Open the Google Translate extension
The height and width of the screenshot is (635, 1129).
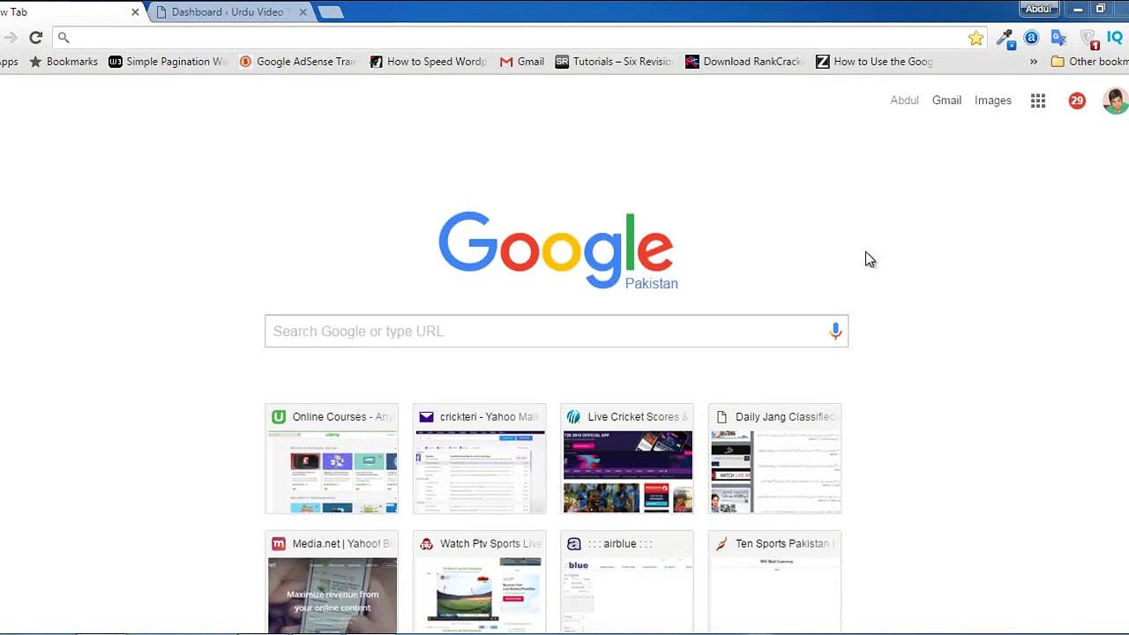[x=1059, y=38]
